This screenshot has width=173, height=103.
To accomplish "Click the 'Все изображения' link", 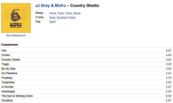I will (x=16, y=36).
